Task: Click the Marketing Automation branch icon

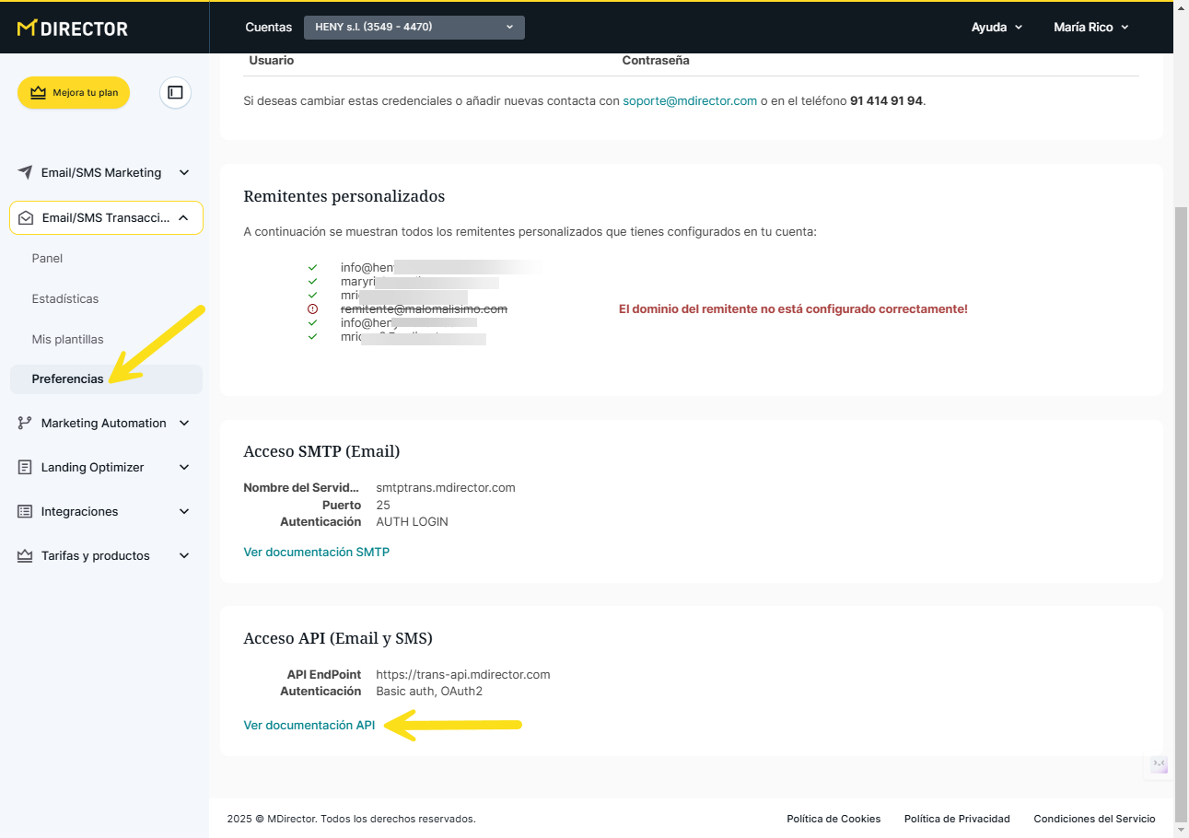Action: coord(25,423)
